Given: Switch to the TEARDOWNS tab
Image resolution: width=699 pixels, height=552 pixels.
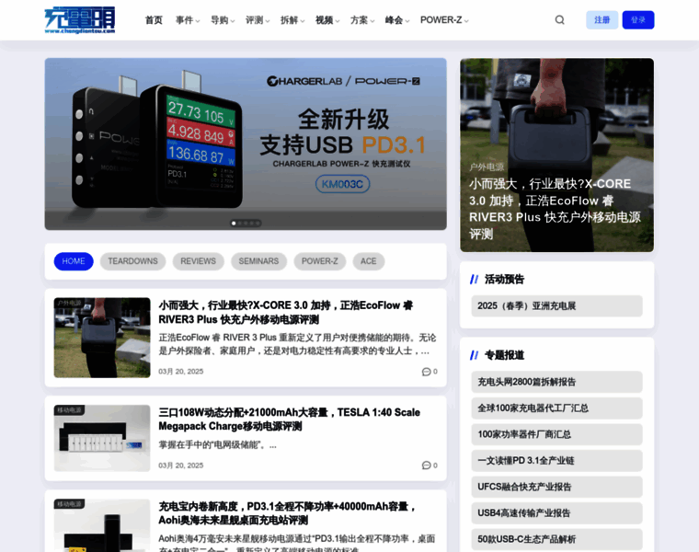Looking at the screenshot, I should click(132, 261).
